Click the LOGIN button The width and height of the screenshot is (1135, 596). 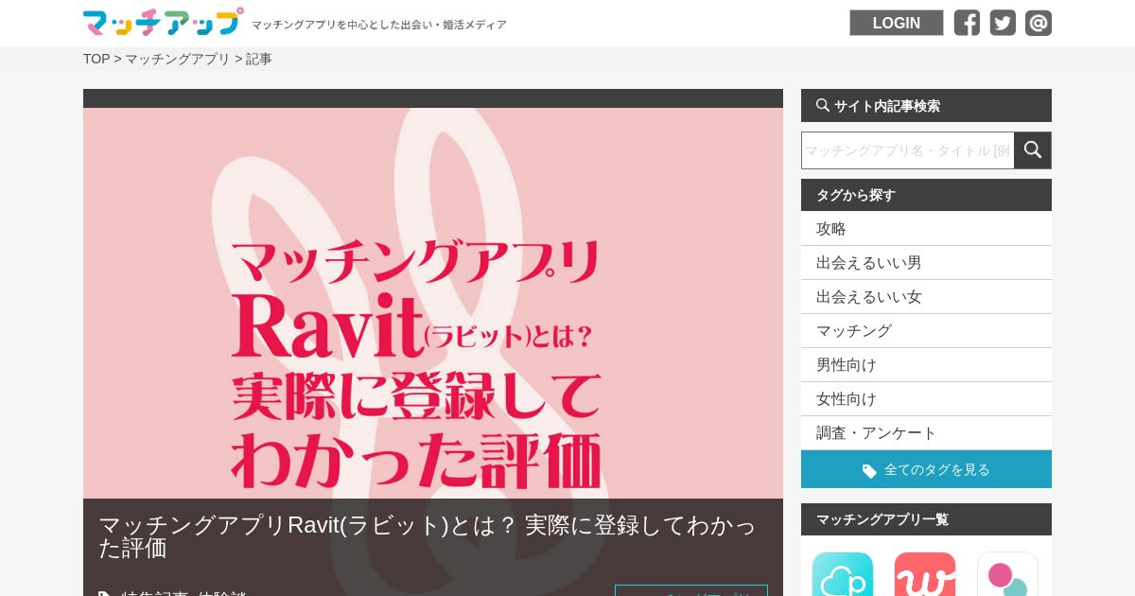[897, 23]
